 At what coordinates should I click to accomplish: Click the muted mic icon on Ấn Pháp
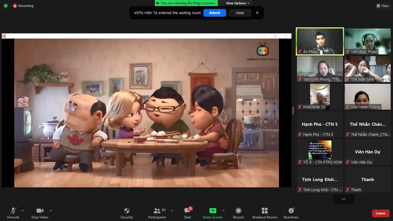tap(300, 52)
